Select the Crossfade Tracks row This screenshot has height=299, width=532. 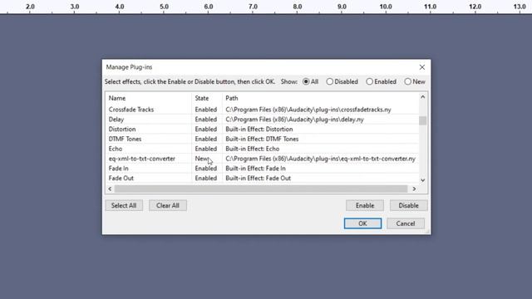click(263, 110)
